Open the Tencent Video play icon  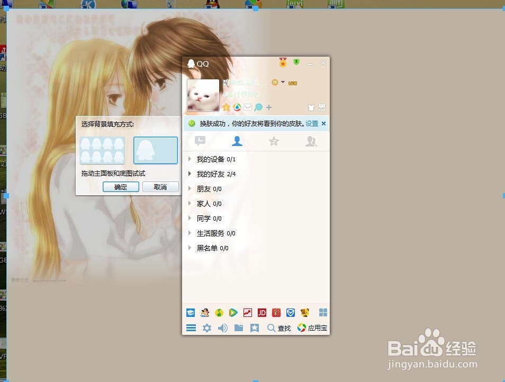233,313
